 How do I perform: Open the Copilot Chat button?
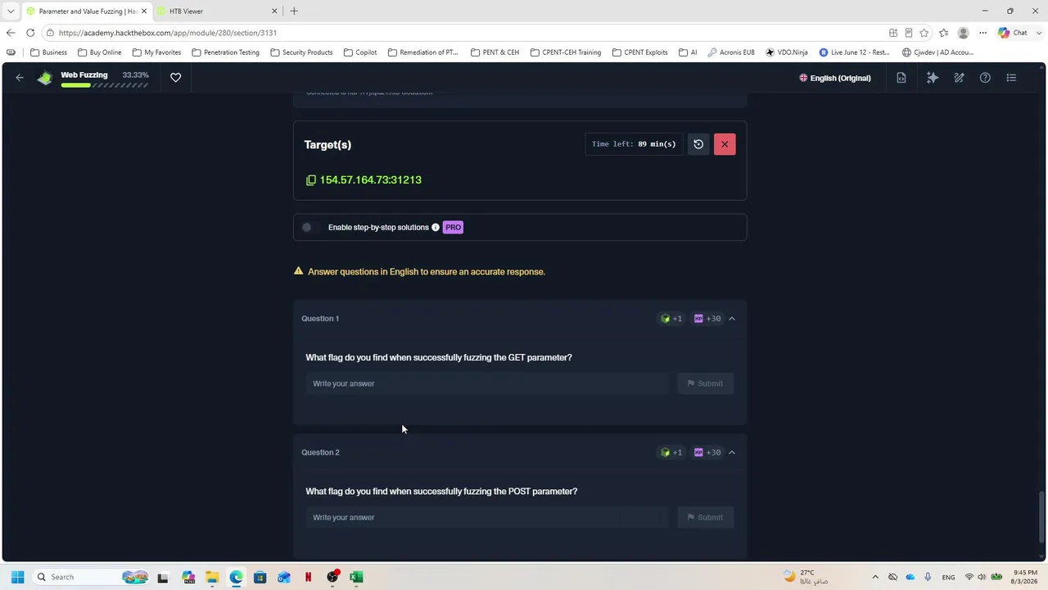pos(1013,33)
